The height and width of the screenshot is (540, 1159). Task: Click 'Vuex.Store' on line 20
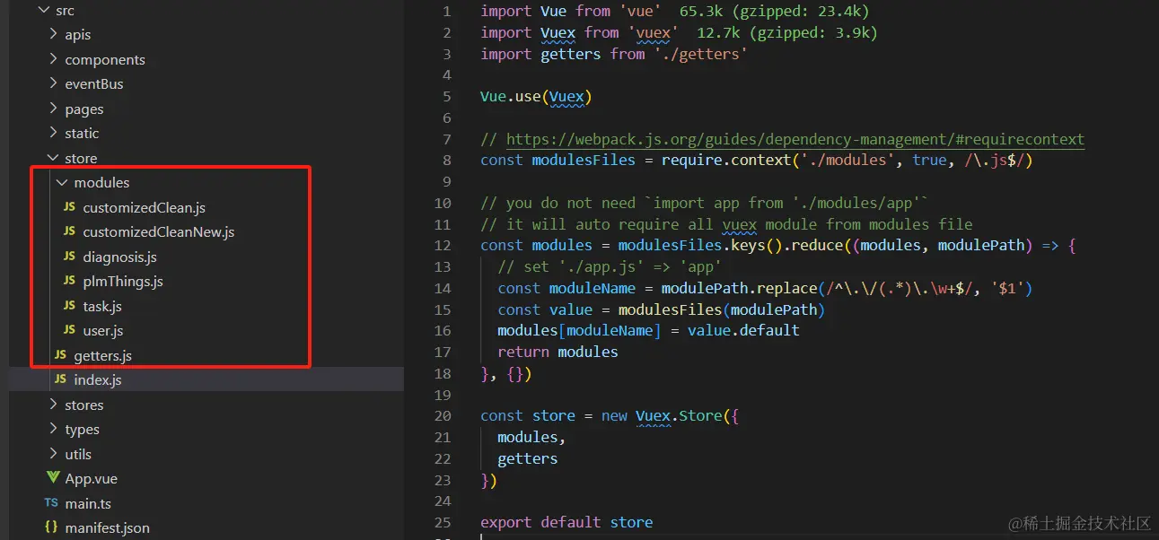point(680,416)
